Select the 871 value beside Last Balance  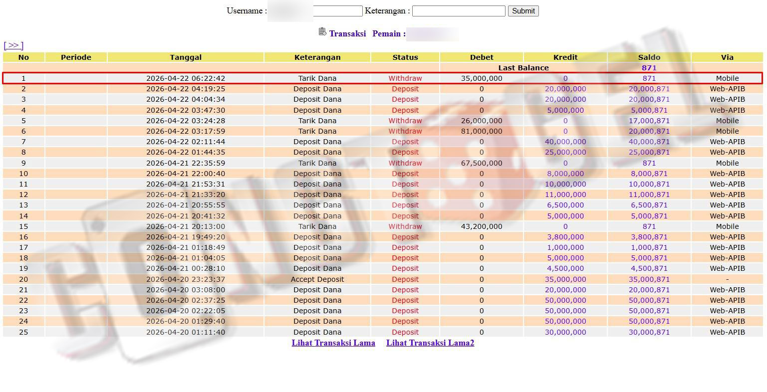pyautogui.click(x=649, y=68)
